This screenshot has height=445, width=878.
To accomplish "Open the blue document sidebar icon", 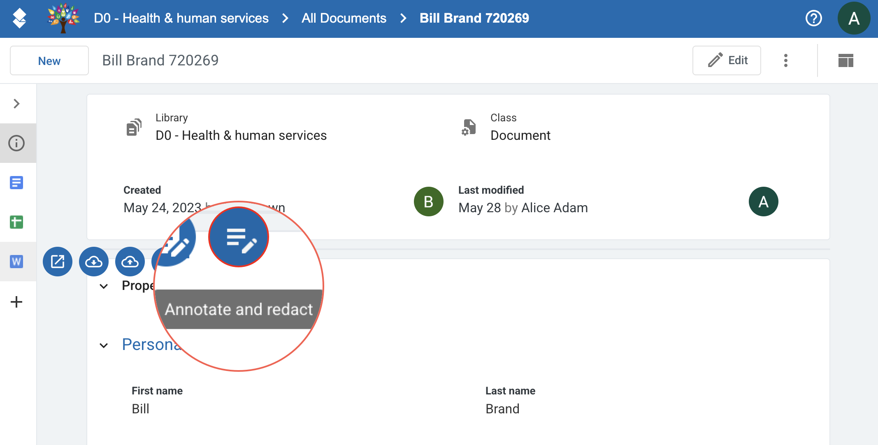I will [16, 183].
